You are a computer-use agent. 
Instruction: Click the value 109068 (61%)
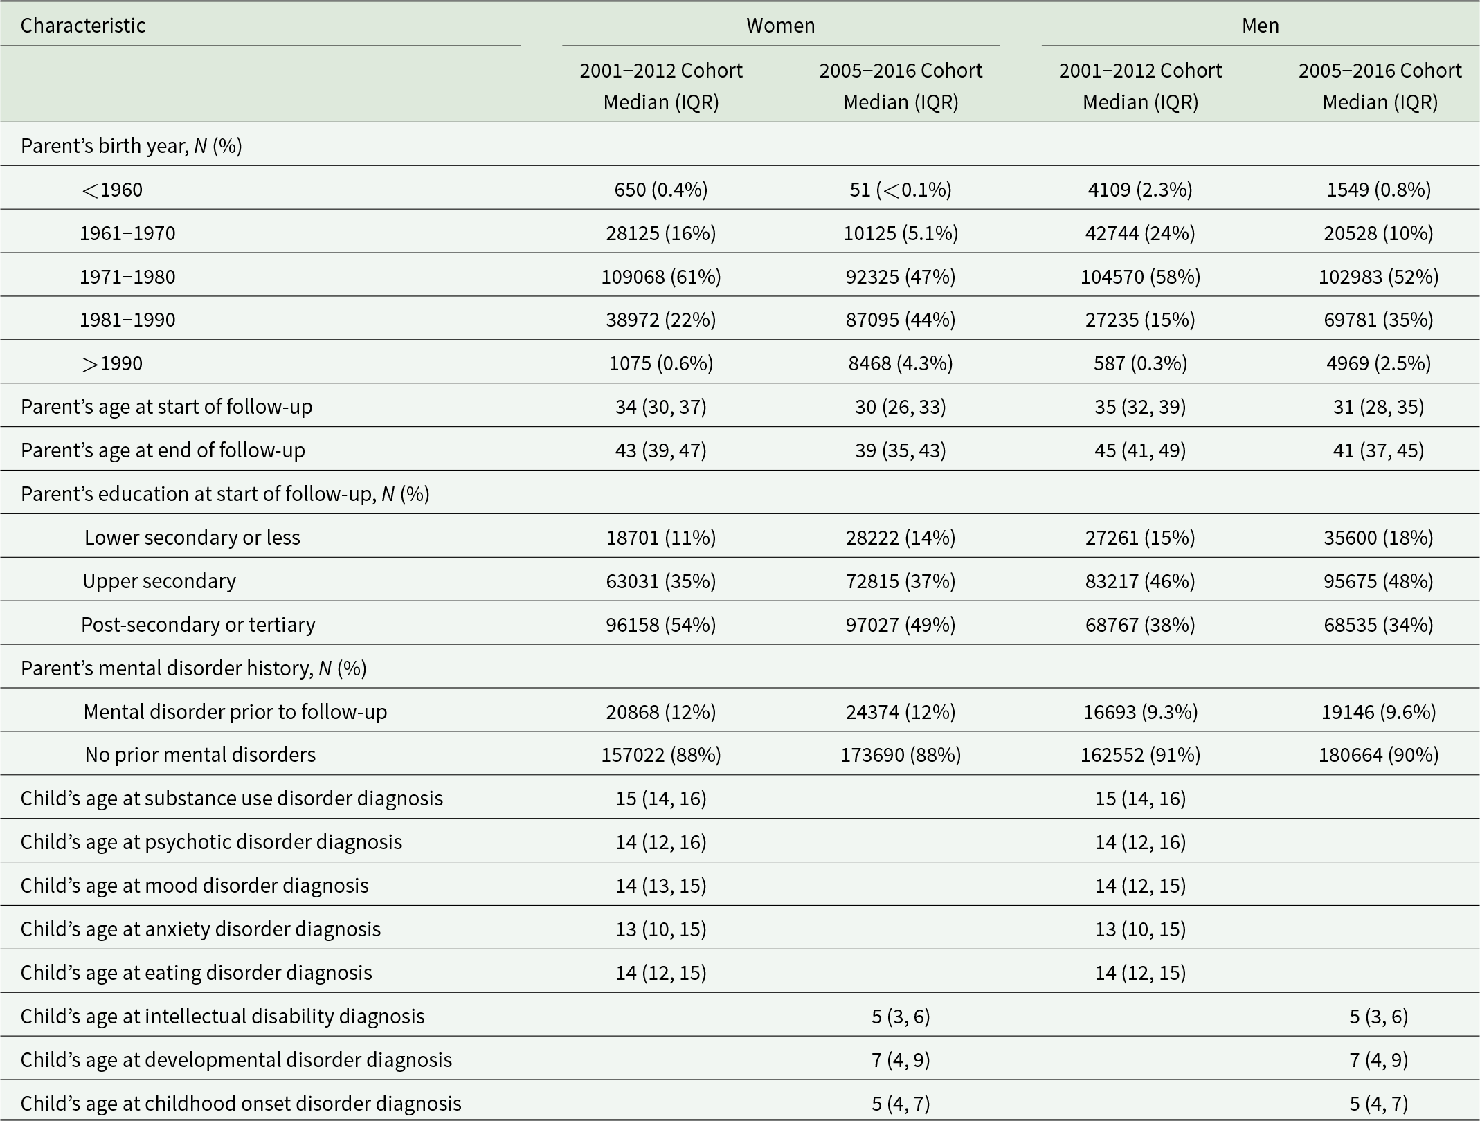pyautogui.click(x=660, y=277)
